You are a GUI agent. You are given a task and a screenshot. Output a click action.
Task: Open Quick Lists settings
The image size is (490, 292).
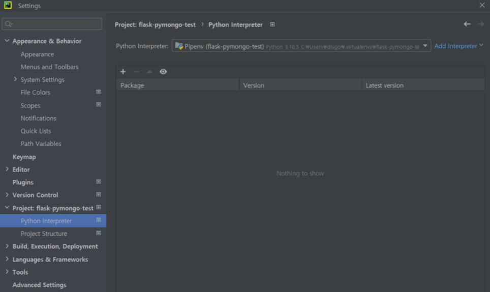pyautogui.click(x=36, y=131)
